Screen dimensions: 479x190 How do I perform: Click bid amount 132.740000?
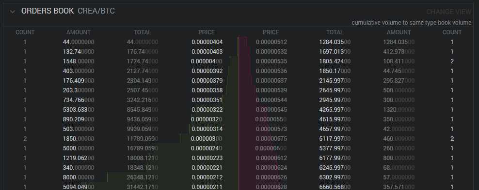(79, 52)
